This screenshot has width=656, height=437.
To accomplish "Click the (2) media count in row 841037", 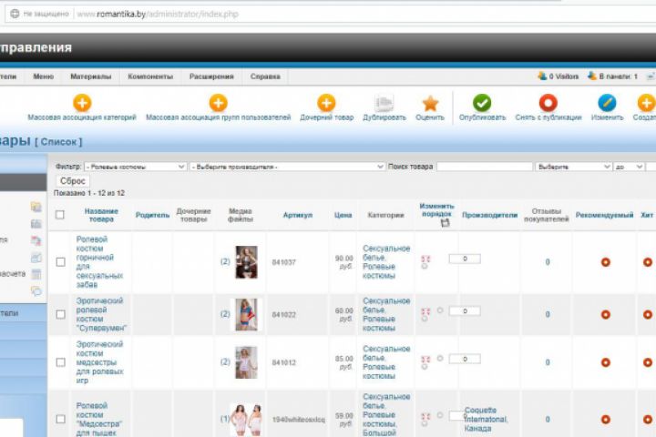I will pyautogui.click(x=225, y=261).
